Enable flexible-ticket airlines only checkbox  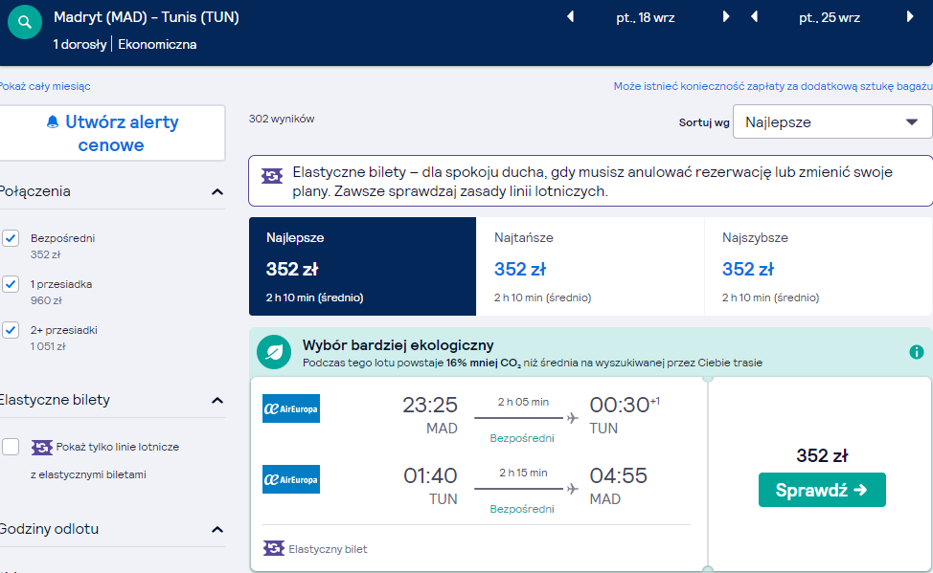coord(11,447)
